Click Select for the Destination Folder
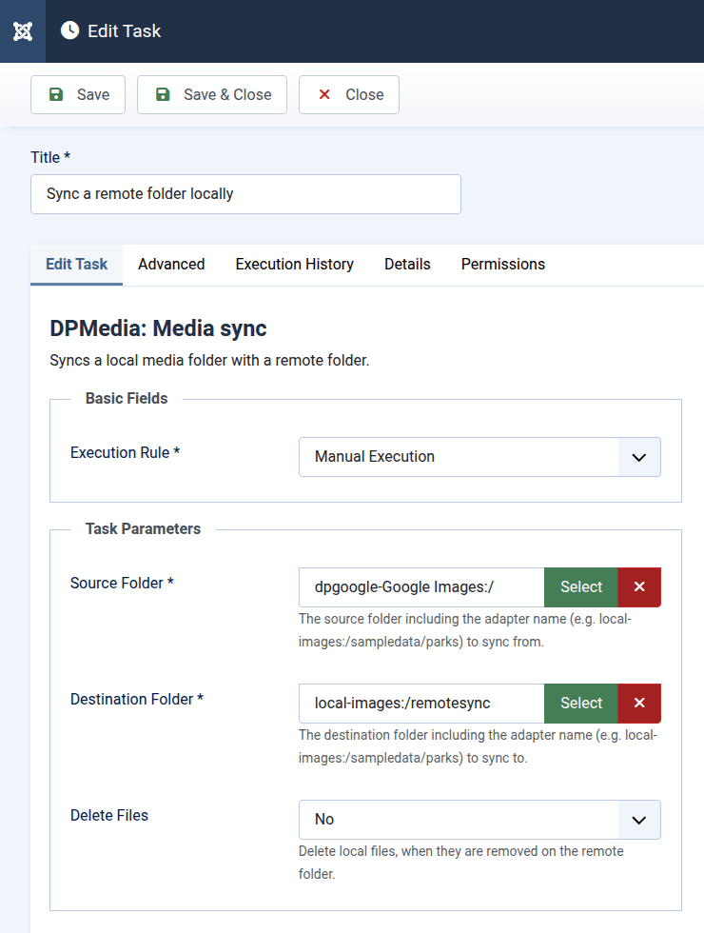704x933 pixels. (x=581, y=703)
